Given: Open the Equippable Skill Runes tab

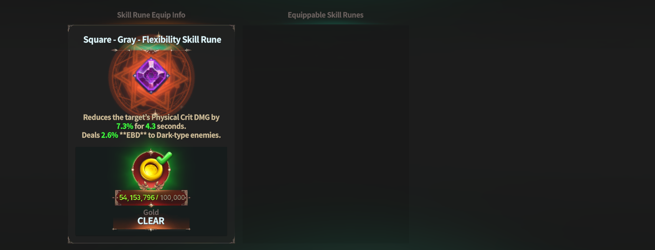Looking at the screenshot, I should click(325, 15).
